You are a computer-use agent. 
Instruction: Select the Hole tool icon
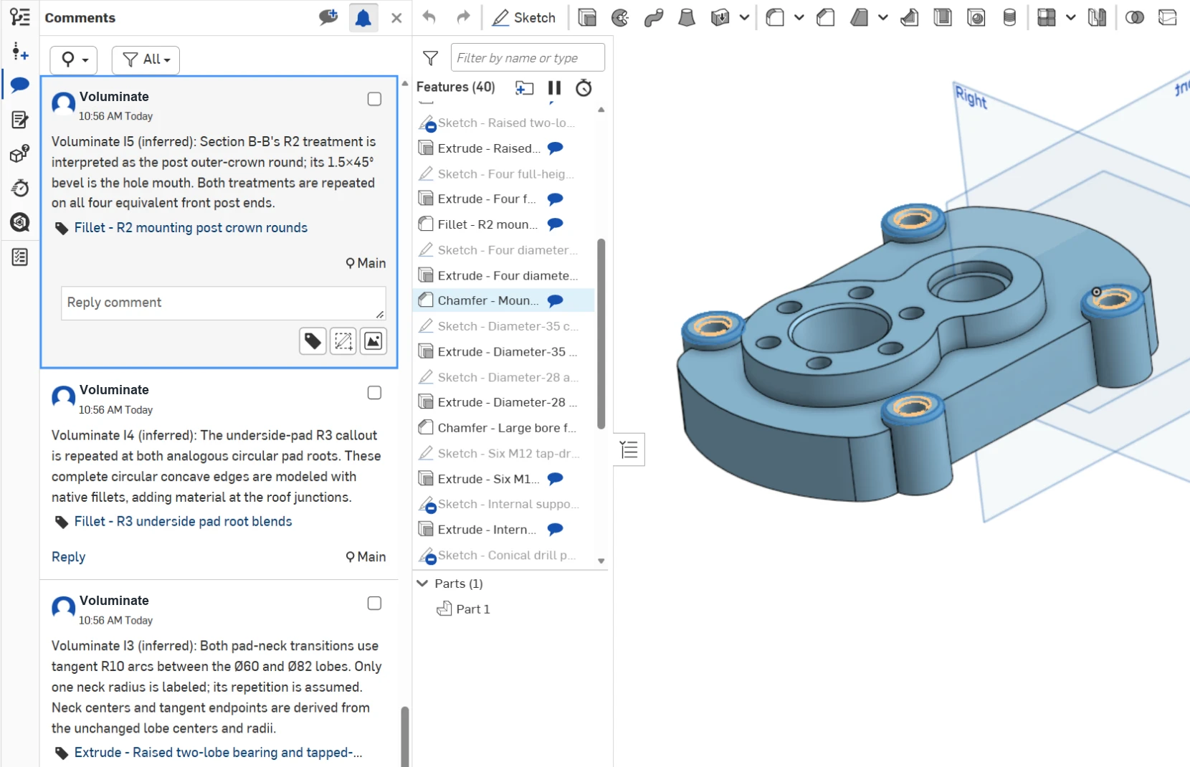976,17
